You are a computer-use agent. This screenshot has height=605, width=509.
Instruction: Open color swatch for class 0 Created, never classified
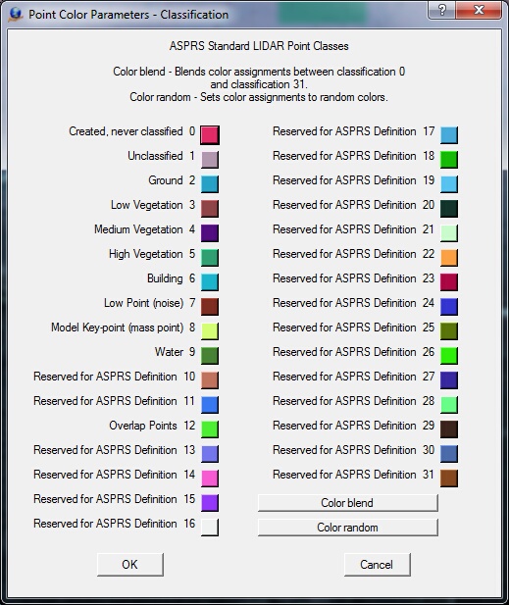[210, 135]
